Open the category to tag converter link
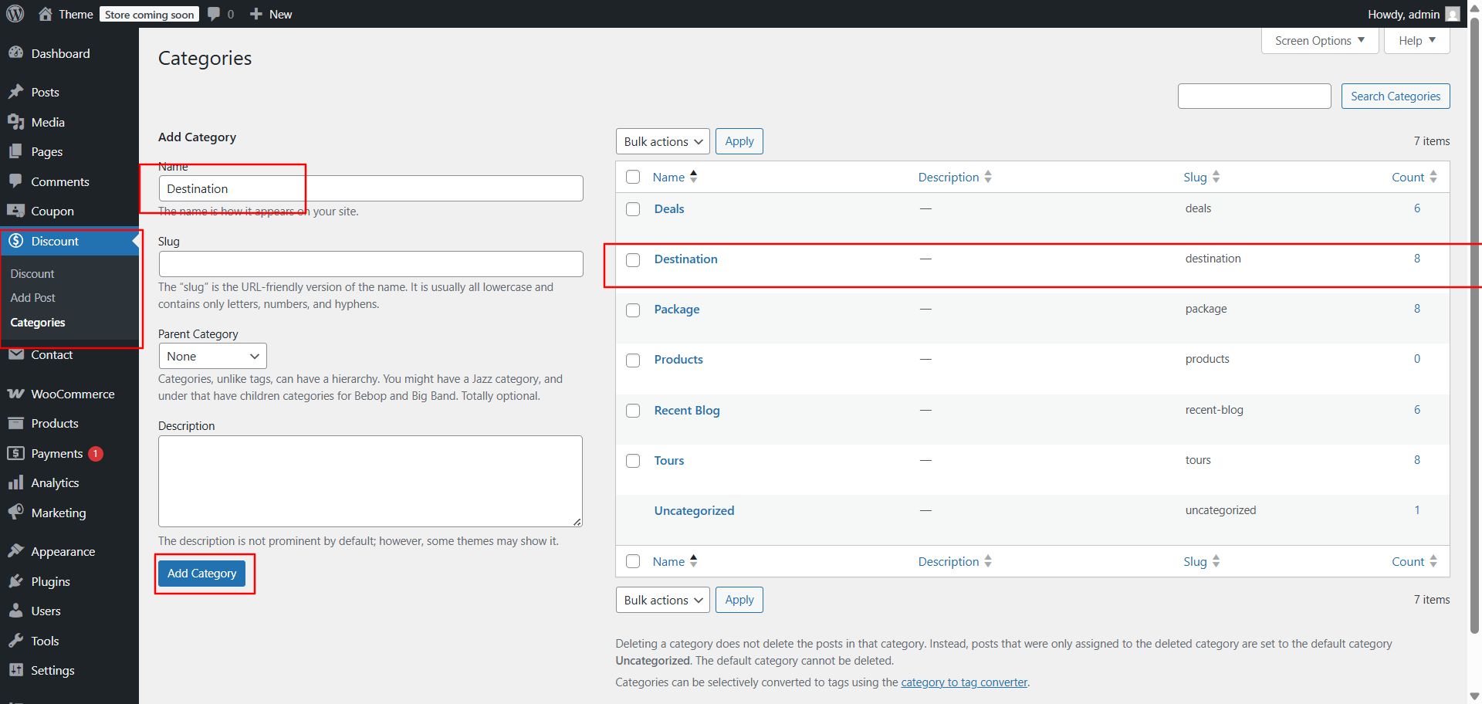 (x=964, y=682)
